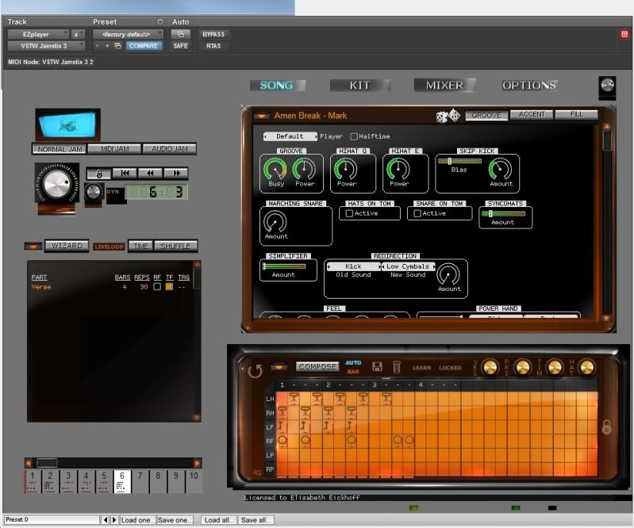Toggle Hats on Tom Active checkbox

coord(348,213)
